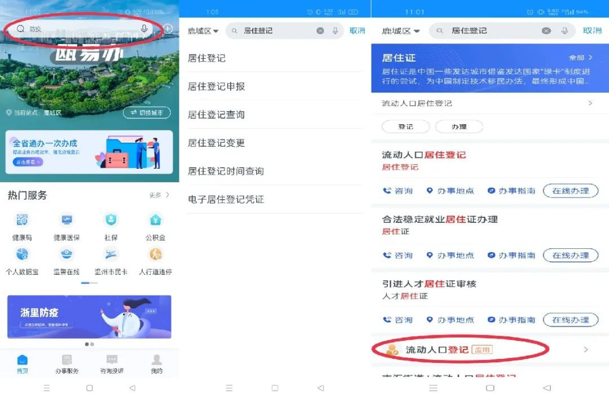Tap 切换城市 button
The width and height of the screenshot is (609, 399).
pyautogui.click(x=147, y=112)
